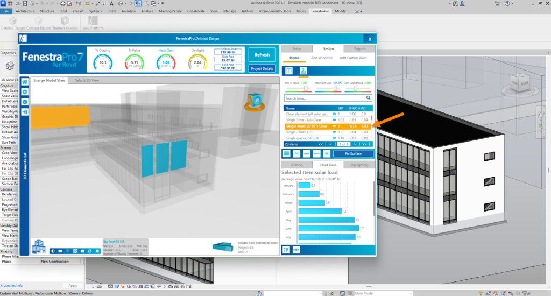This screenshot has height=296, width=551.
Task: Click the building model icon at the viewer's bottom left
Action: tap(39, 246)
